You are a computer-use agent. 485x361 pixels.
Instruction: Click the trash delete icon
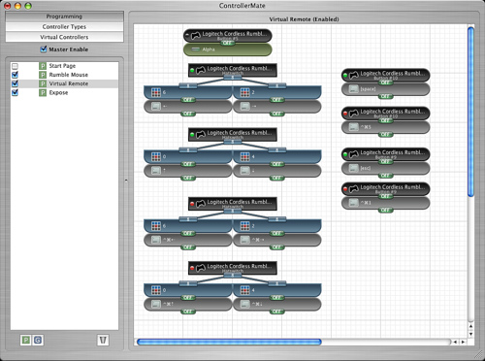click(x=103, y=340)
